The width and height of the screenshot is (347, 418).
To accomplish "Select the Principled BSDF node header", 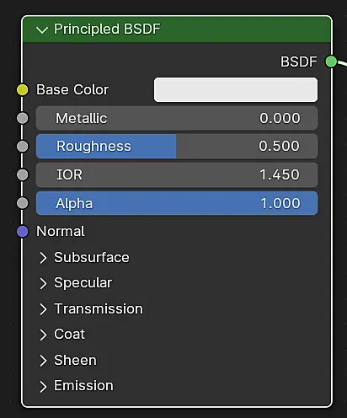I will pyautogui.click(x=177, y=29).
